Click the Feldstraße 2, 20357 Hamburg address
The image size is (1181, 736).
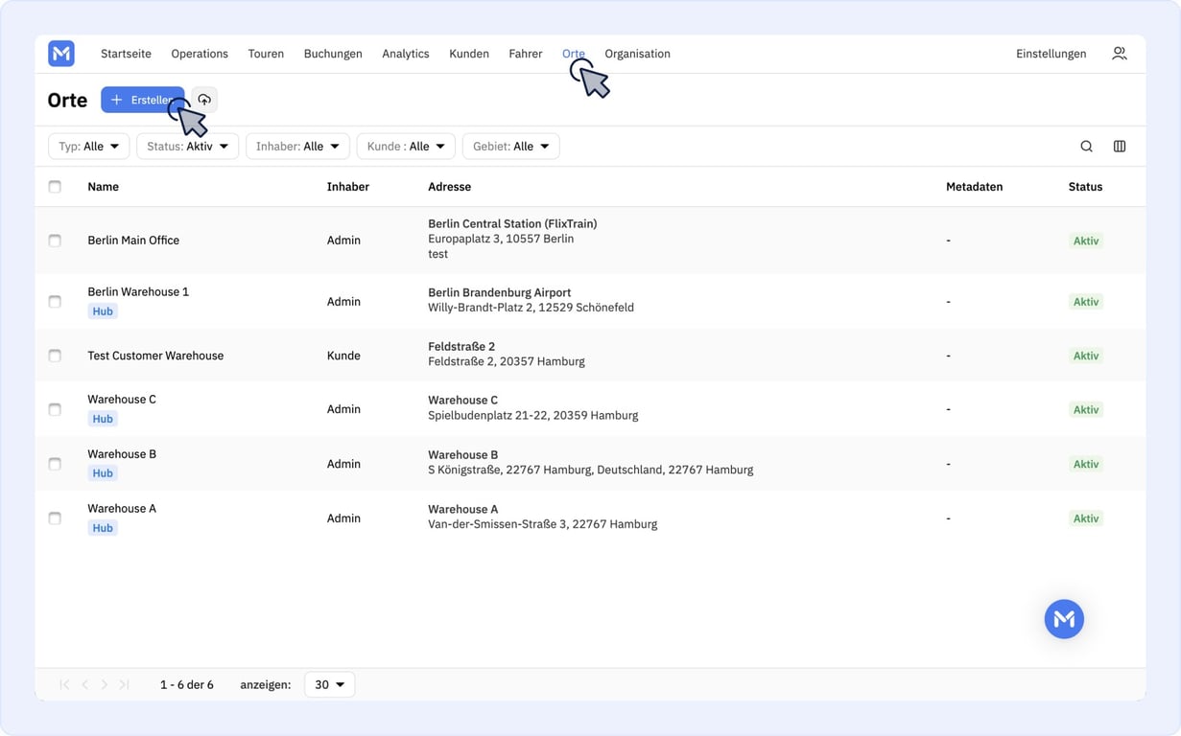coord(507,361)
